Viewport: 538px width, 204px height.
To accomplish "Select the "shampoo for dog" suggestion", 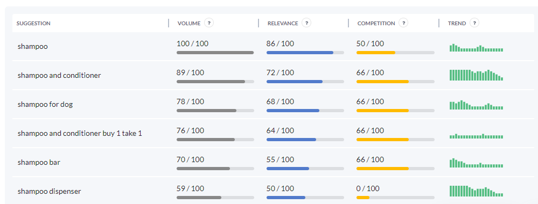I will click(x=45, y=104).
